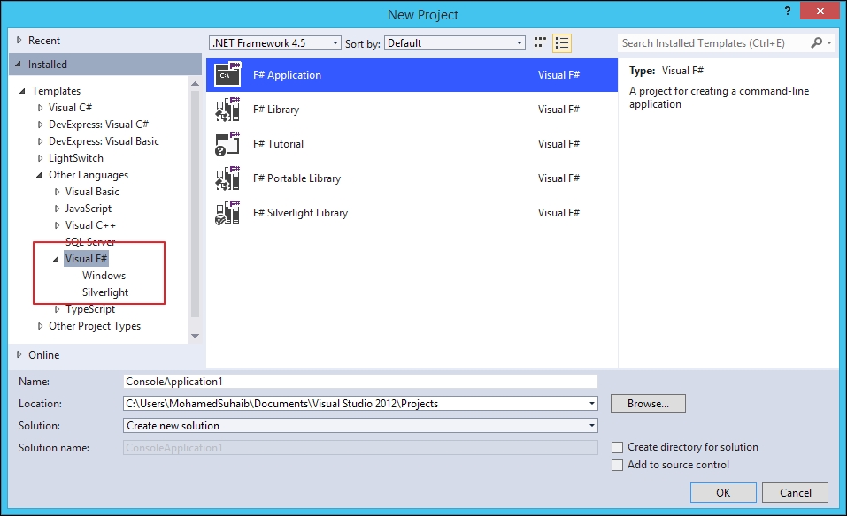
Task: Expand DevExpress: Visual C# node arrow
Action: [x=40, y=124]
